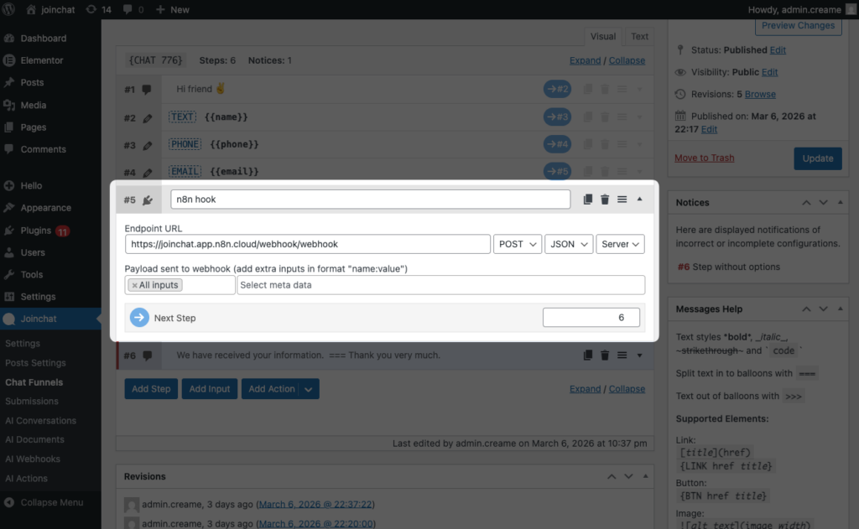This screenshot has width=859, height=529.
Task: Move Notices panel down
Action: click(x=823, y=203)
